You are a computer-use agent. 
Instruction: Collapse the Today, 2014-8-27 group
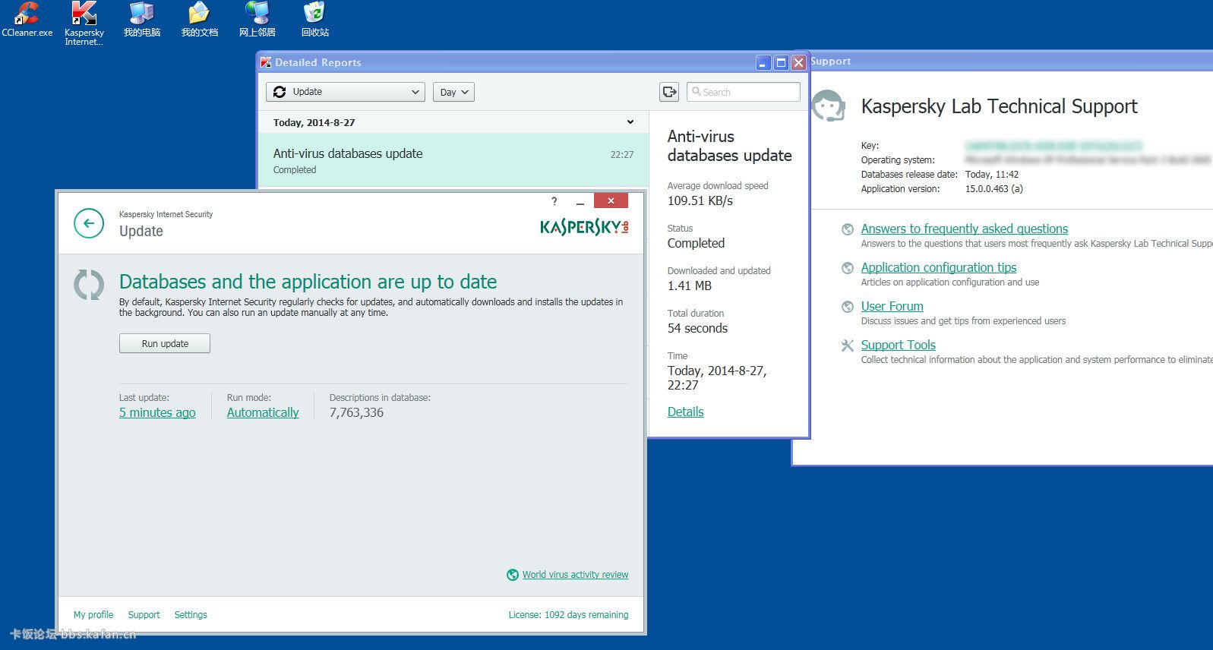[630, 122]
